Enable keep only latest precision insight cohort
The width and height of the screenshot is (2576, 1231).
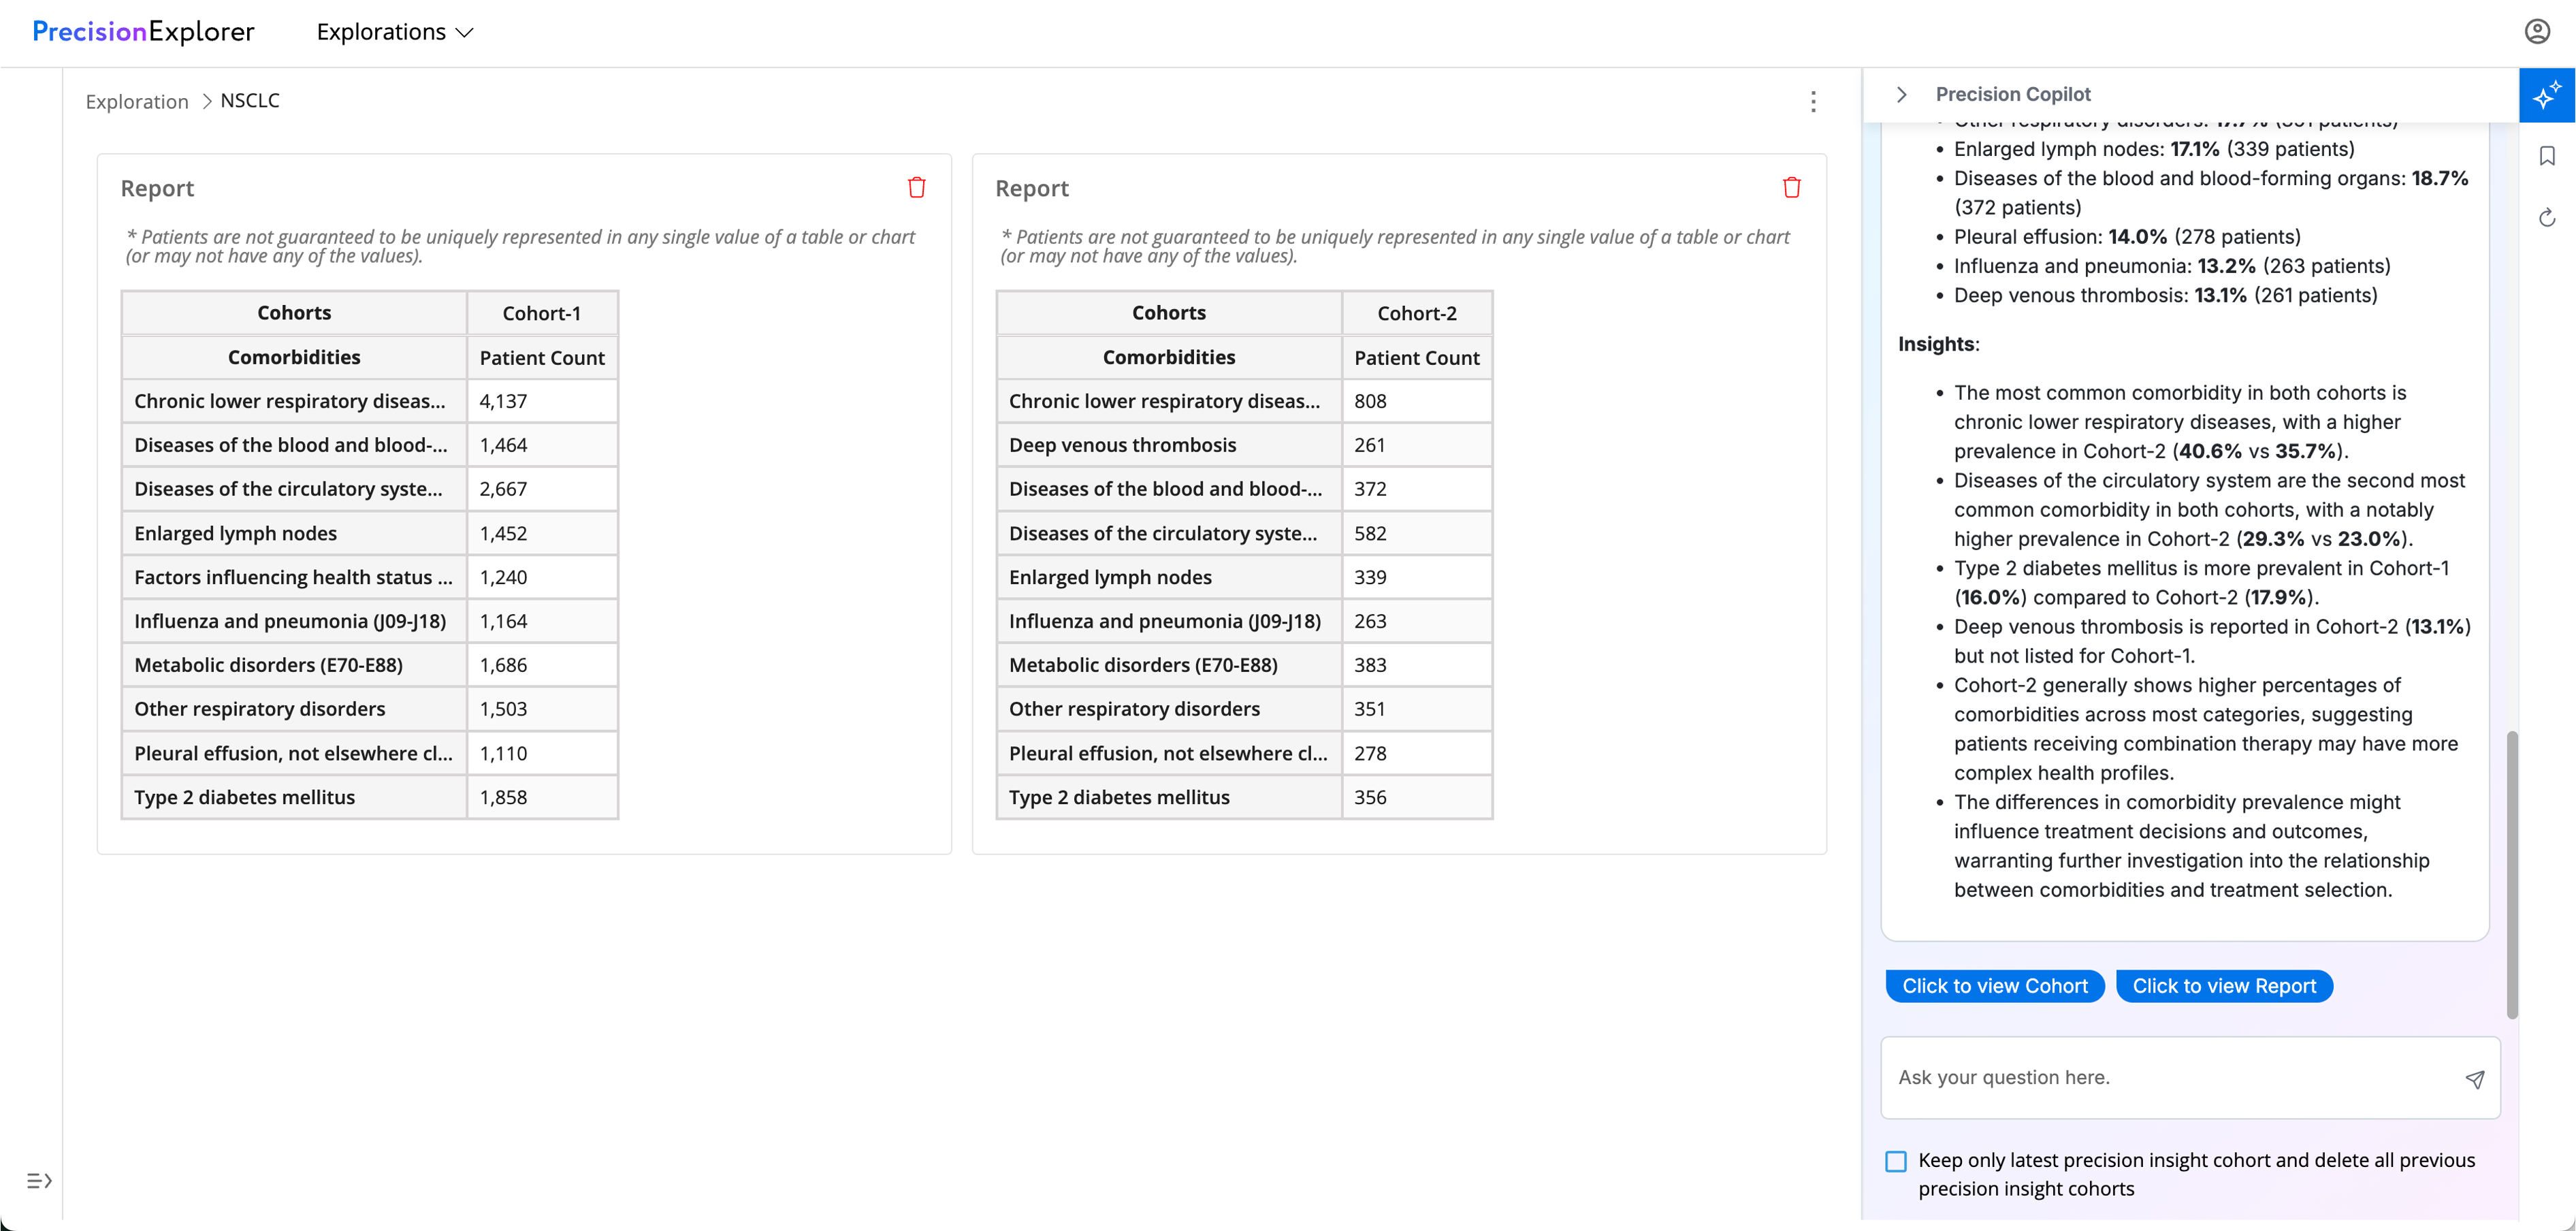click(x=1895, y=1161)
